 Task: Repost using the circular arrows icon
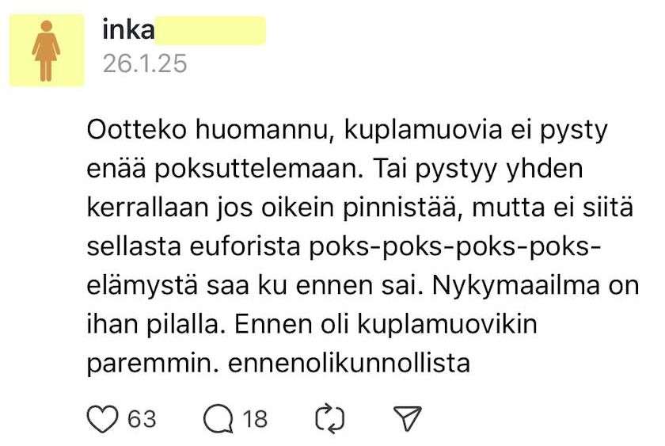pyautogui.click(x=328, y=417)
